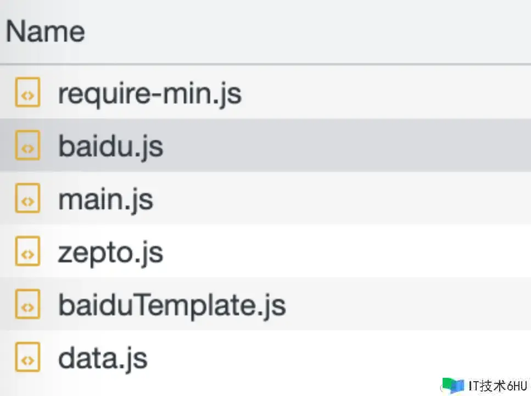This screenshot has height=396, width=531.
Task: Click empty space right of main.js row
Action: [357, 199]
